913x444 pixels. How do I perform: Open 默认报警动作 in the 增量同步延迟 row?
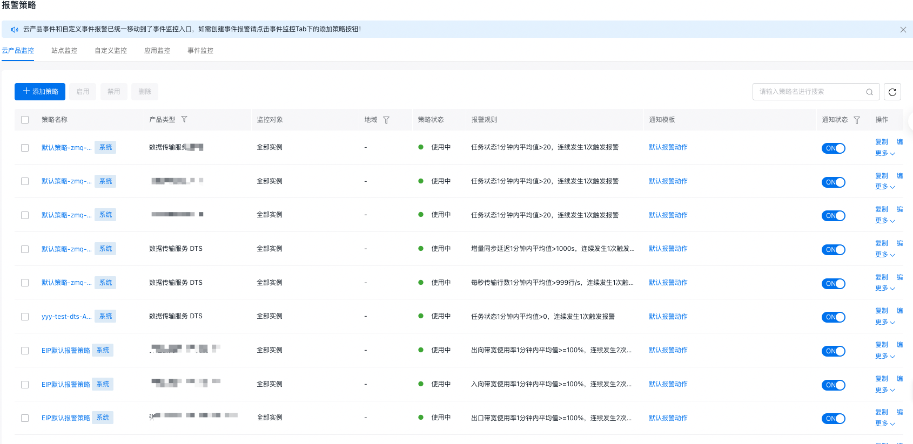[x=668, y=249]
